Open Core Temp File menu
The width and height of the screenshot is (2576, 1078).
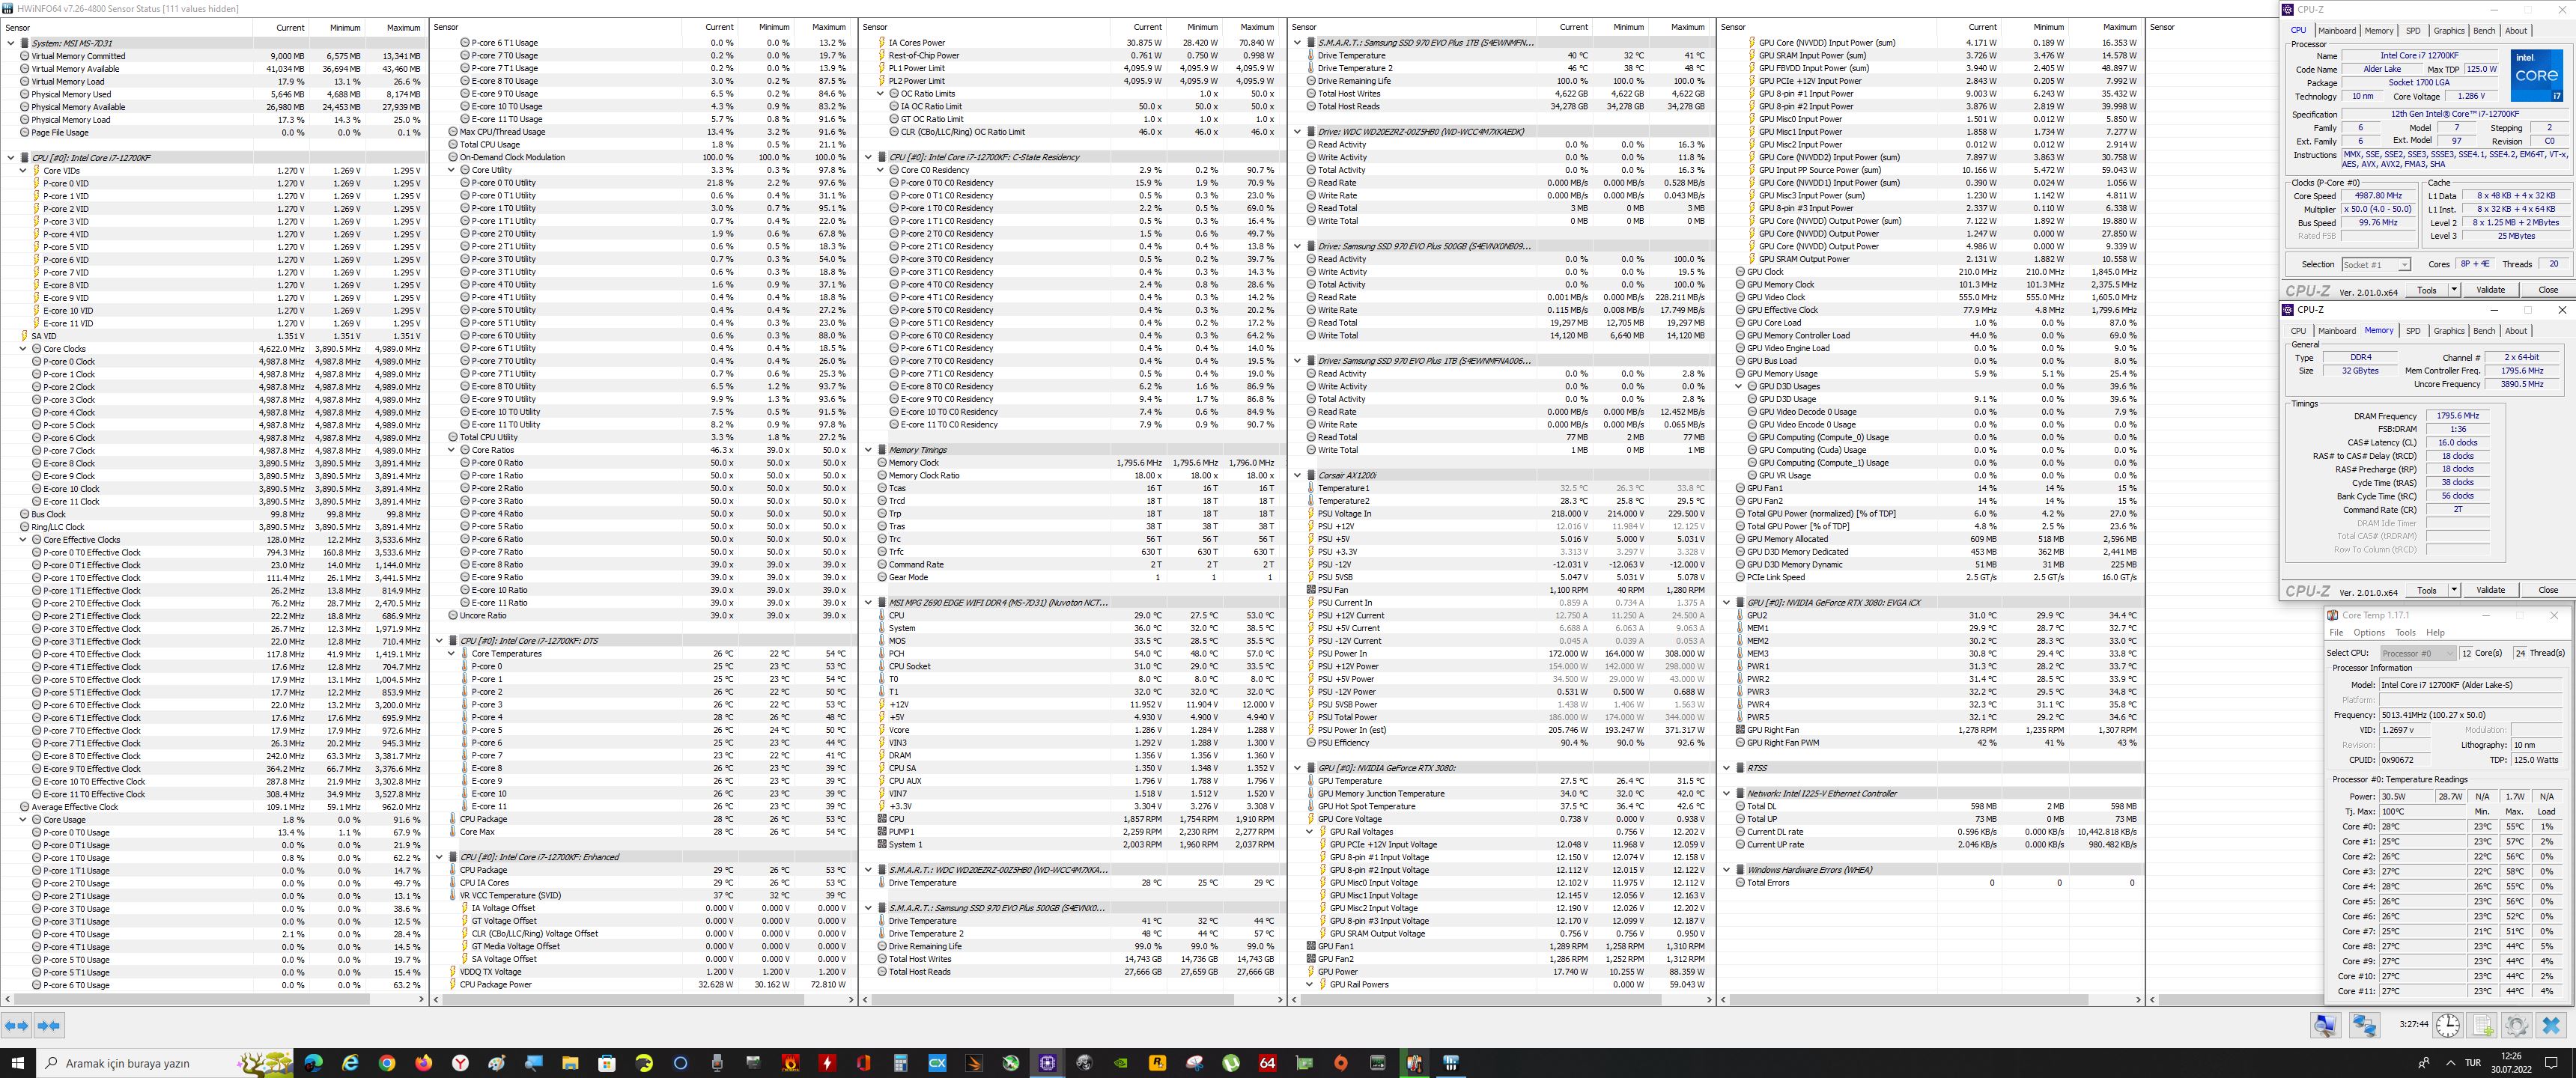tap(2336, 633)
